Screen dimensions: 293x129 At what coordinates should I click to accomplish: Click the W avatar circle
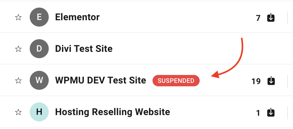[39, 80]
